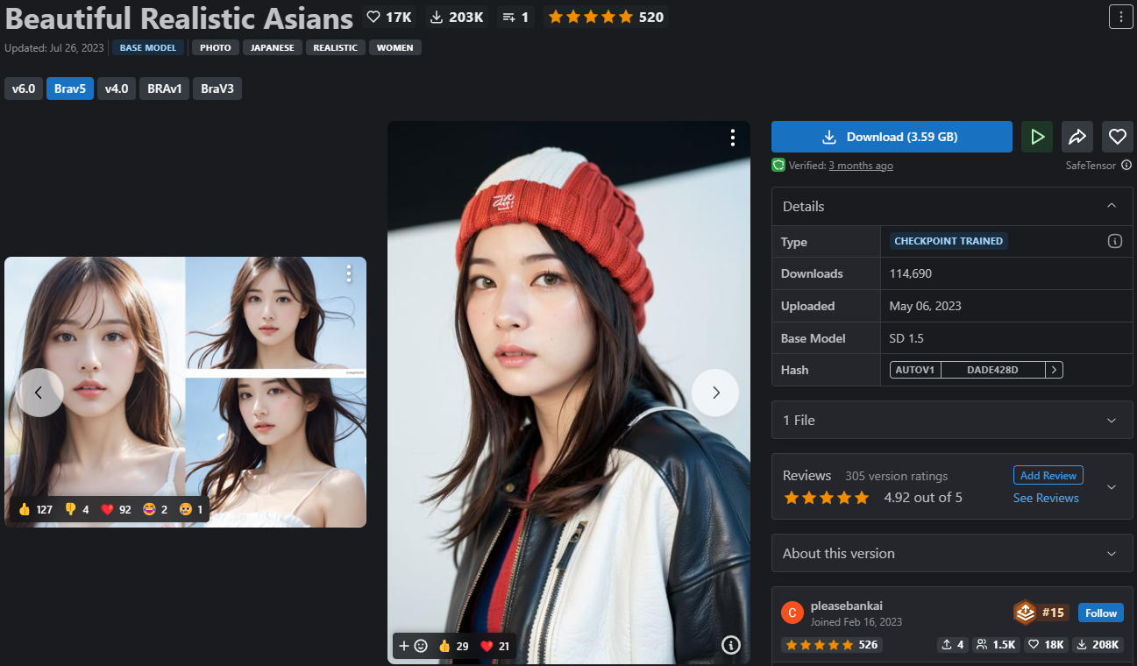The image size is (1137, 666).
Task: Click the BASE MODEL tag
Action: tap(148, 47)
